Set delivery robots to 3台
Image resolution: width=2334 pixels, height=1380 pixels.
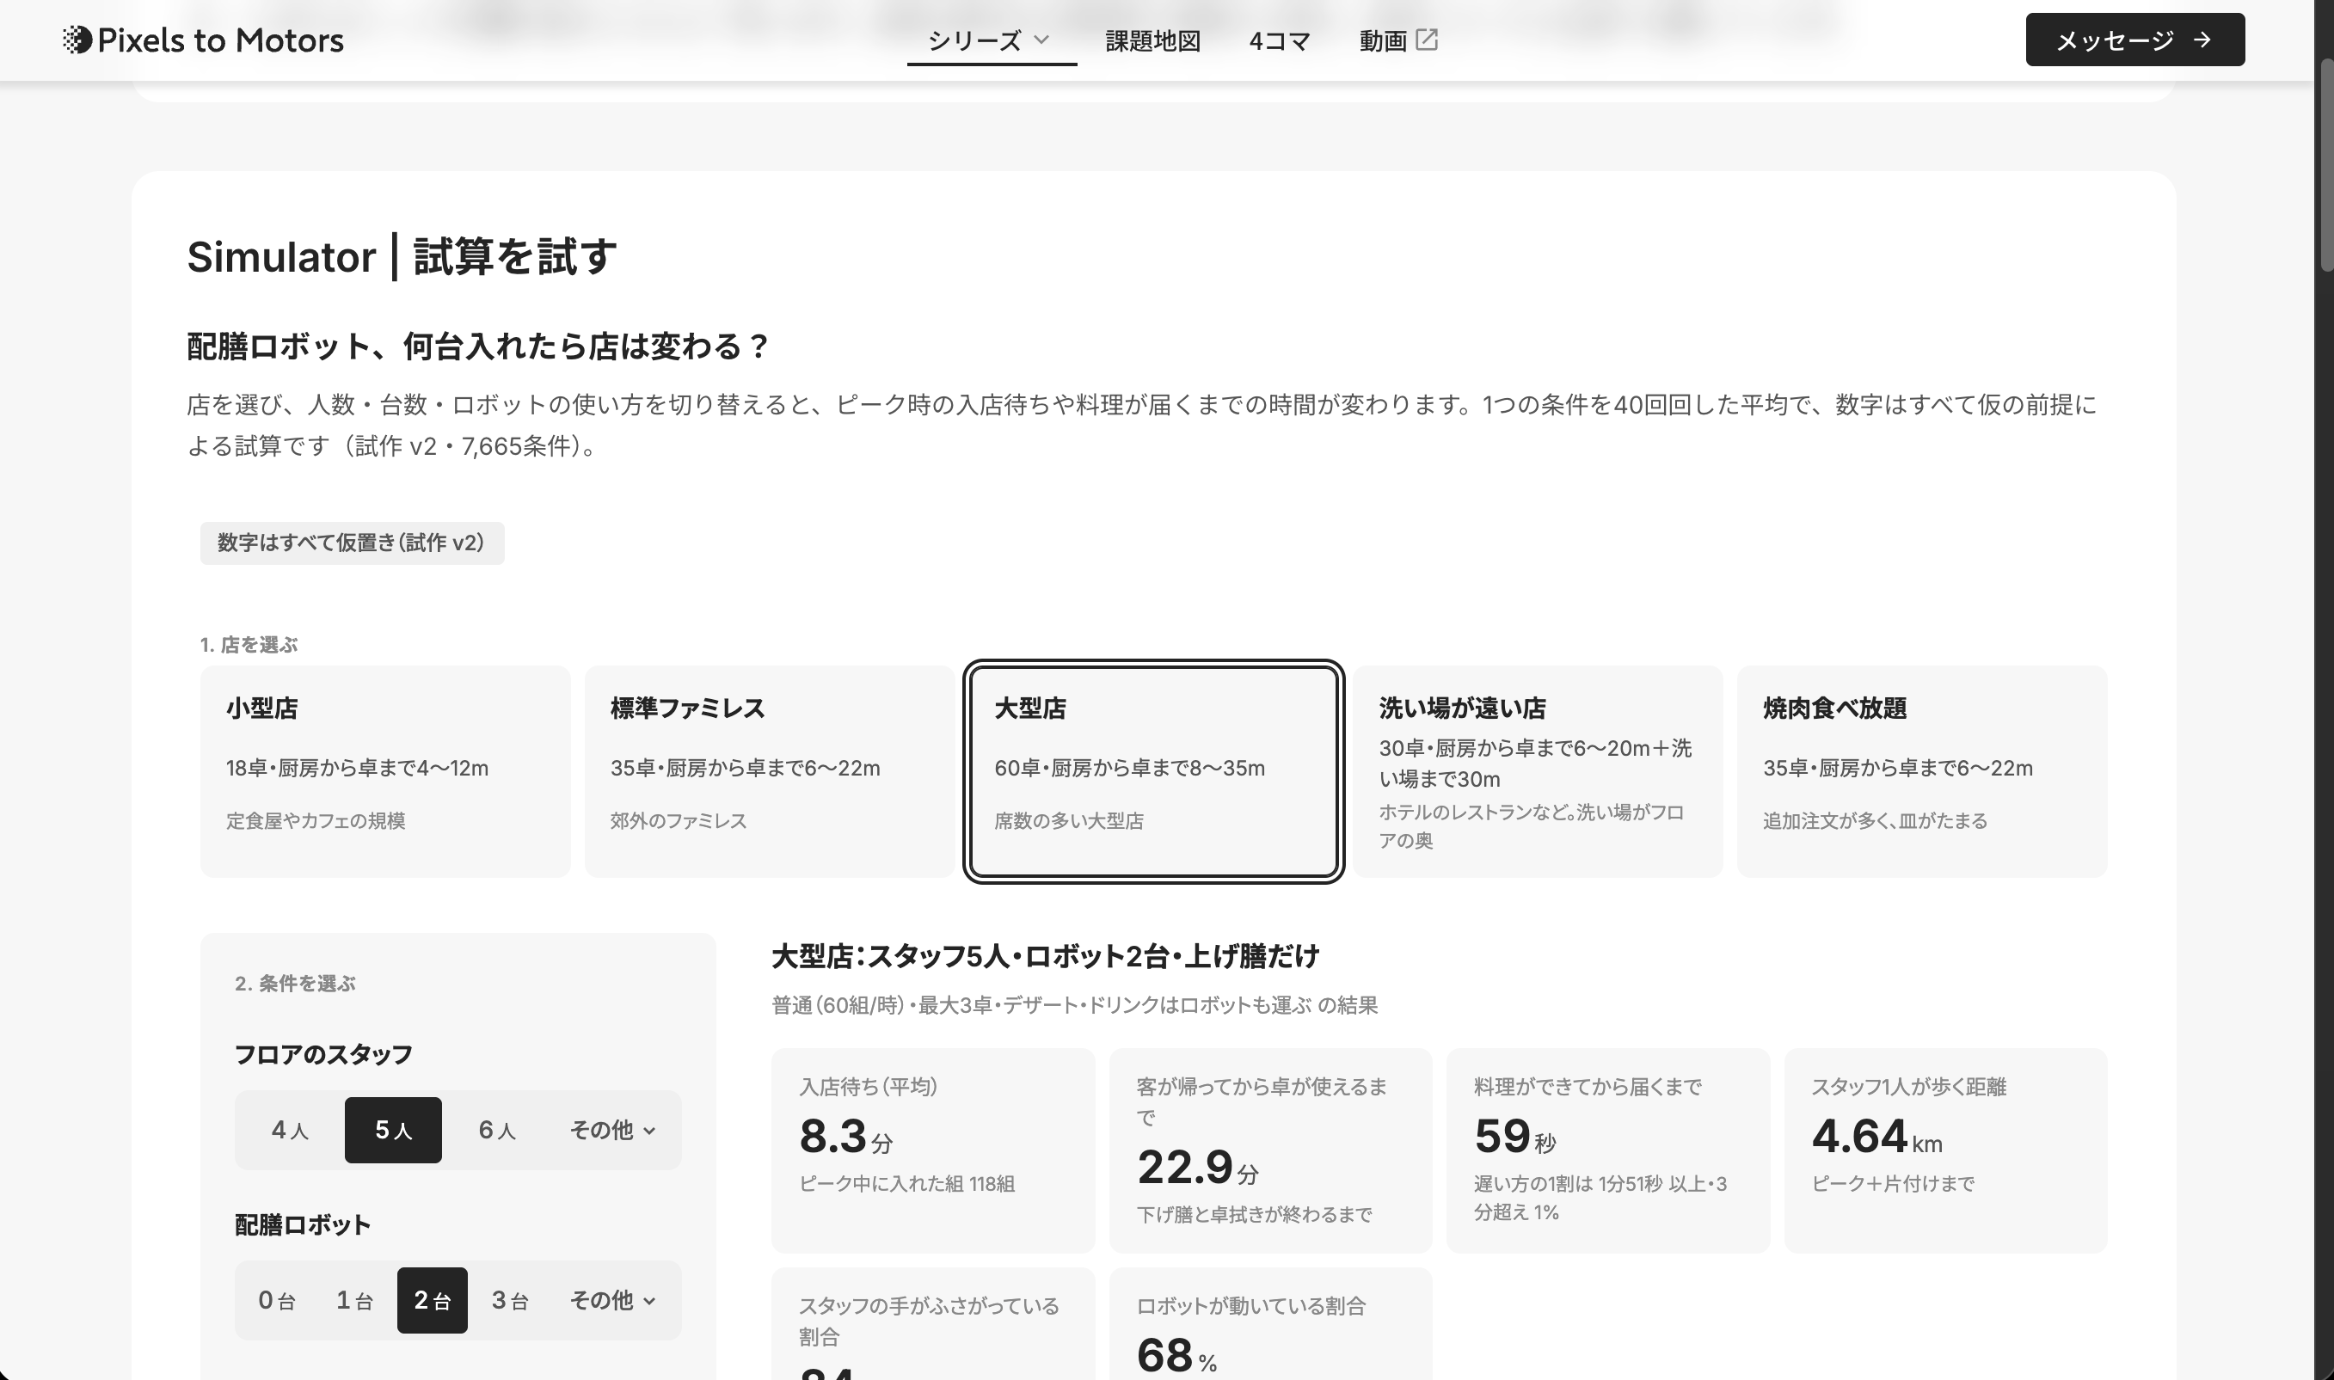coord(511,1300)
